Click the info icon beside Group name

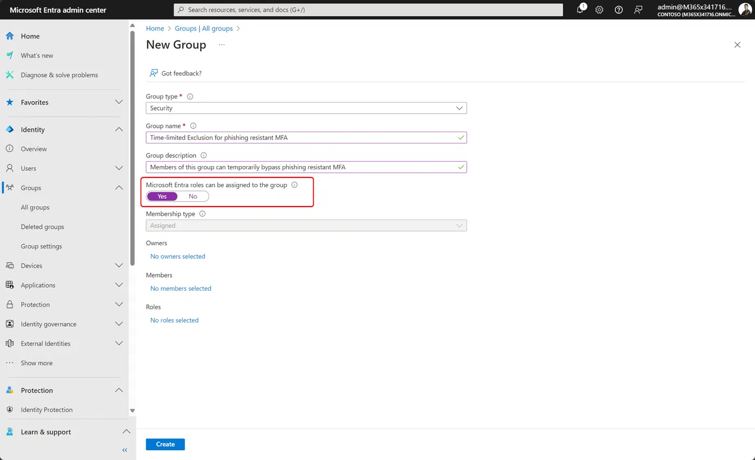[193, 126]
